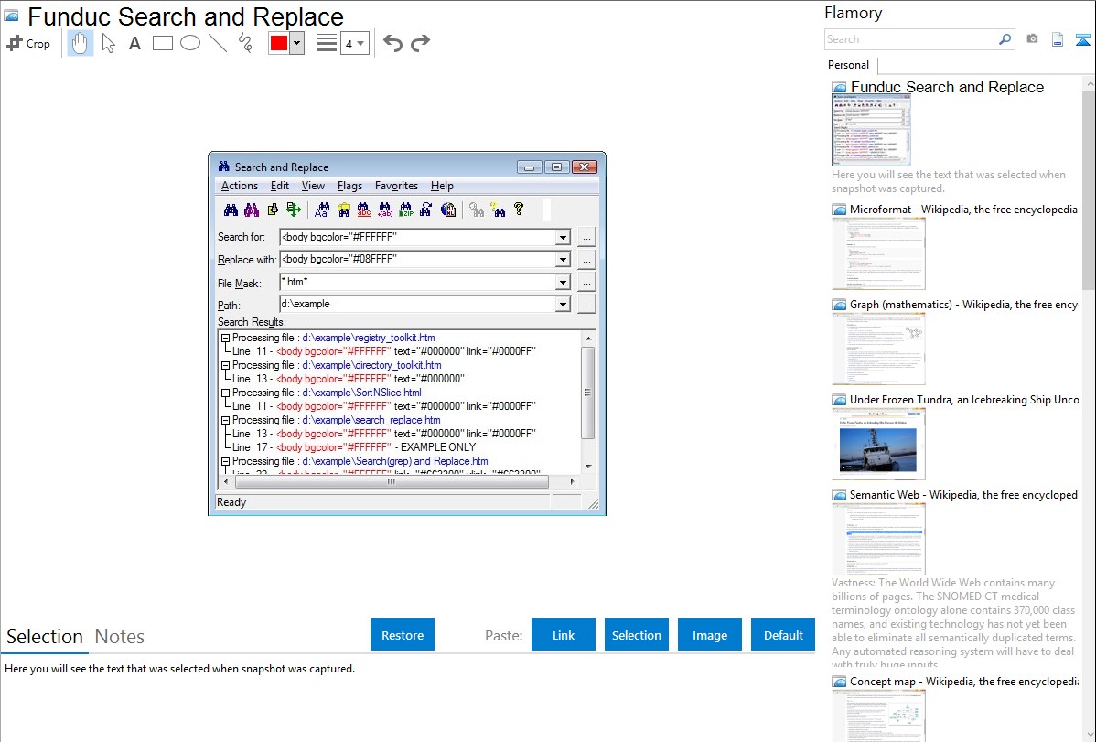Collapse the SortNSlice.html result node
The height and width of the screenshot is (742, 1096).
tap(226, 393)
